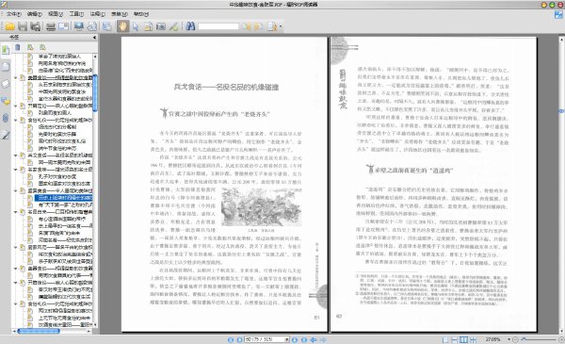Open the Pages thumbnail panel in sidebar
The image size is (565, 344).
tap(6, 67)
